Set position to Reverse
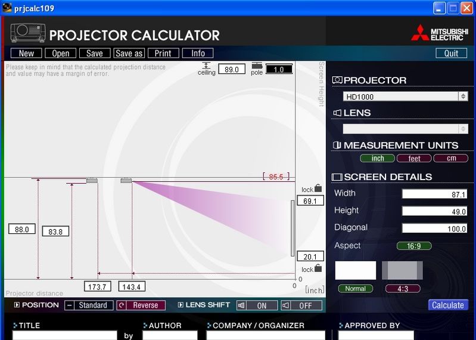Screen dimensions: 476x340 pos(141,305)
